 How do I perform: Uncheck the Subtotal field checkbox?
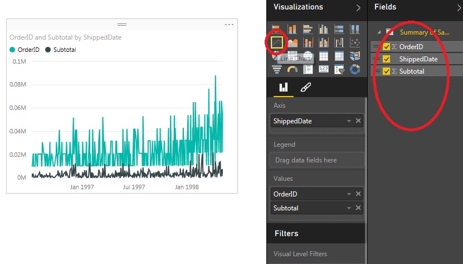click(386, 71)
